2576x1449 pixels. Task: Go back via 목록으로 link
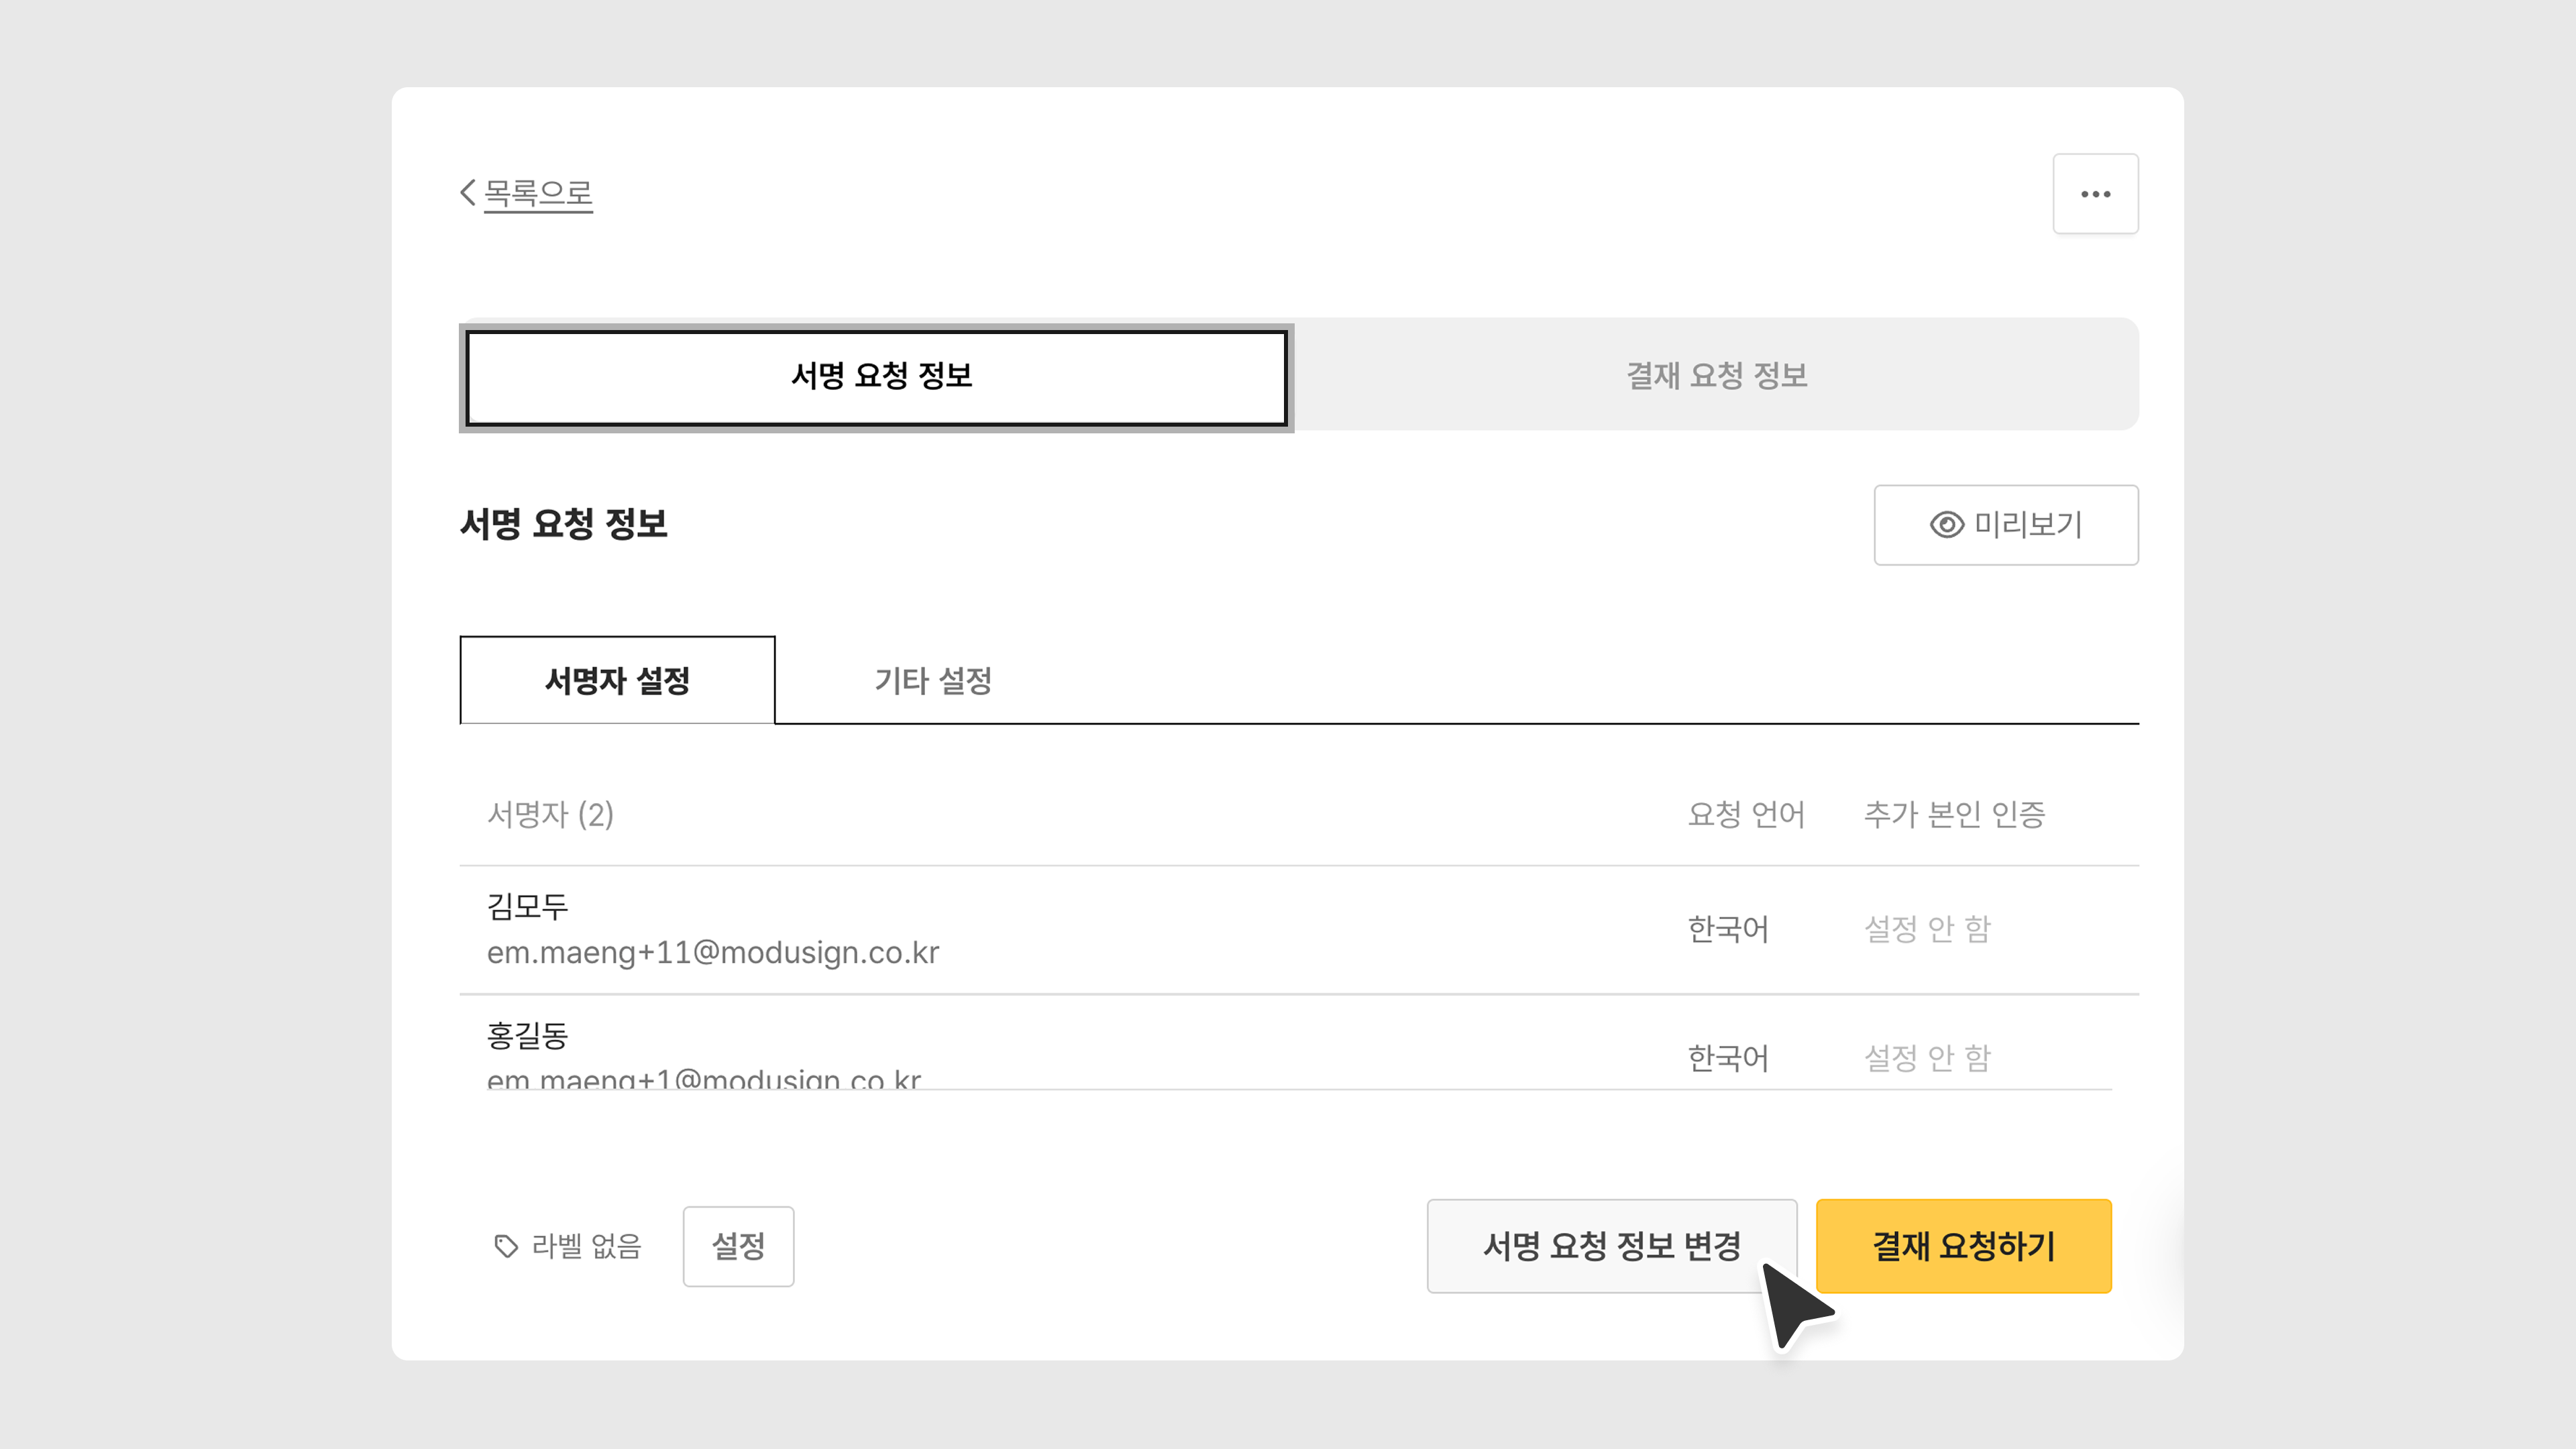(x=538, y=193)
